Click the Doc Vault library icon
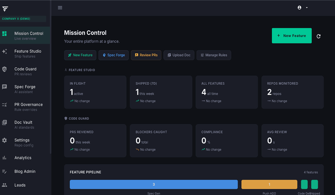Screen dimensions: 335x195 (4, 123)
